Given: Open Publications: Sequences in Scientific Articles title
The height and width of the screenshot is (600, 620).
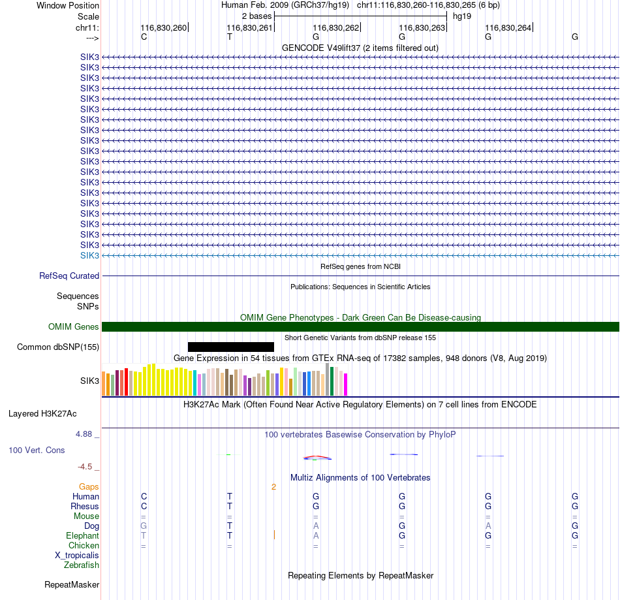Looking at the screenshot, I should pyautogui.click(x=360, y=287).
